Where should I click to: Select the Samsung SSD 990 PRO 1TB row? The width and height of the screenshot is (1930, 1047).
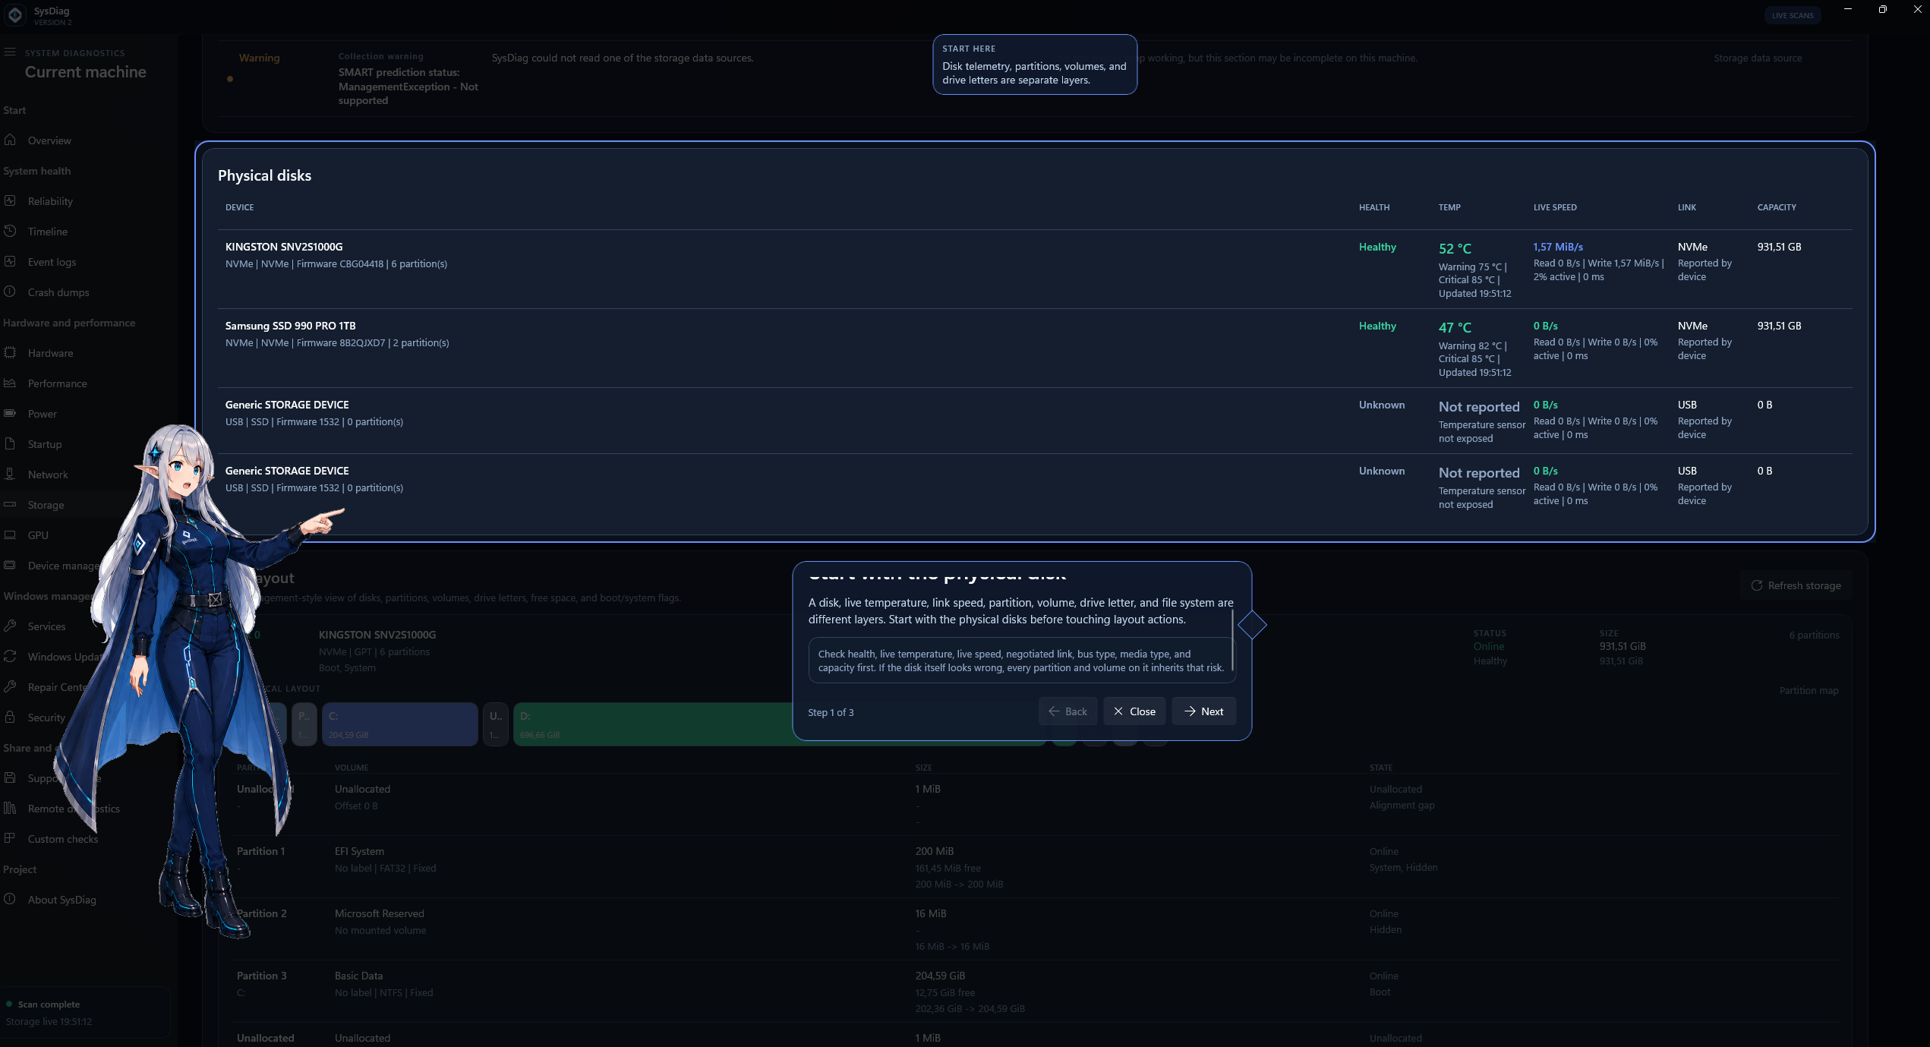pyautogui.click(x=1035, y=348)
